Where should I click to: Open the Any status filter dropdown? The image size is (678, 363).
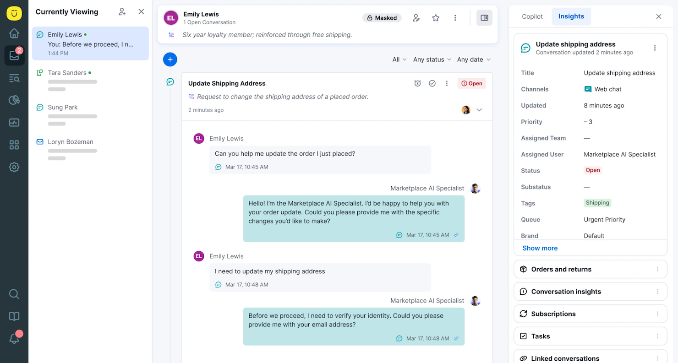point(431,60)
